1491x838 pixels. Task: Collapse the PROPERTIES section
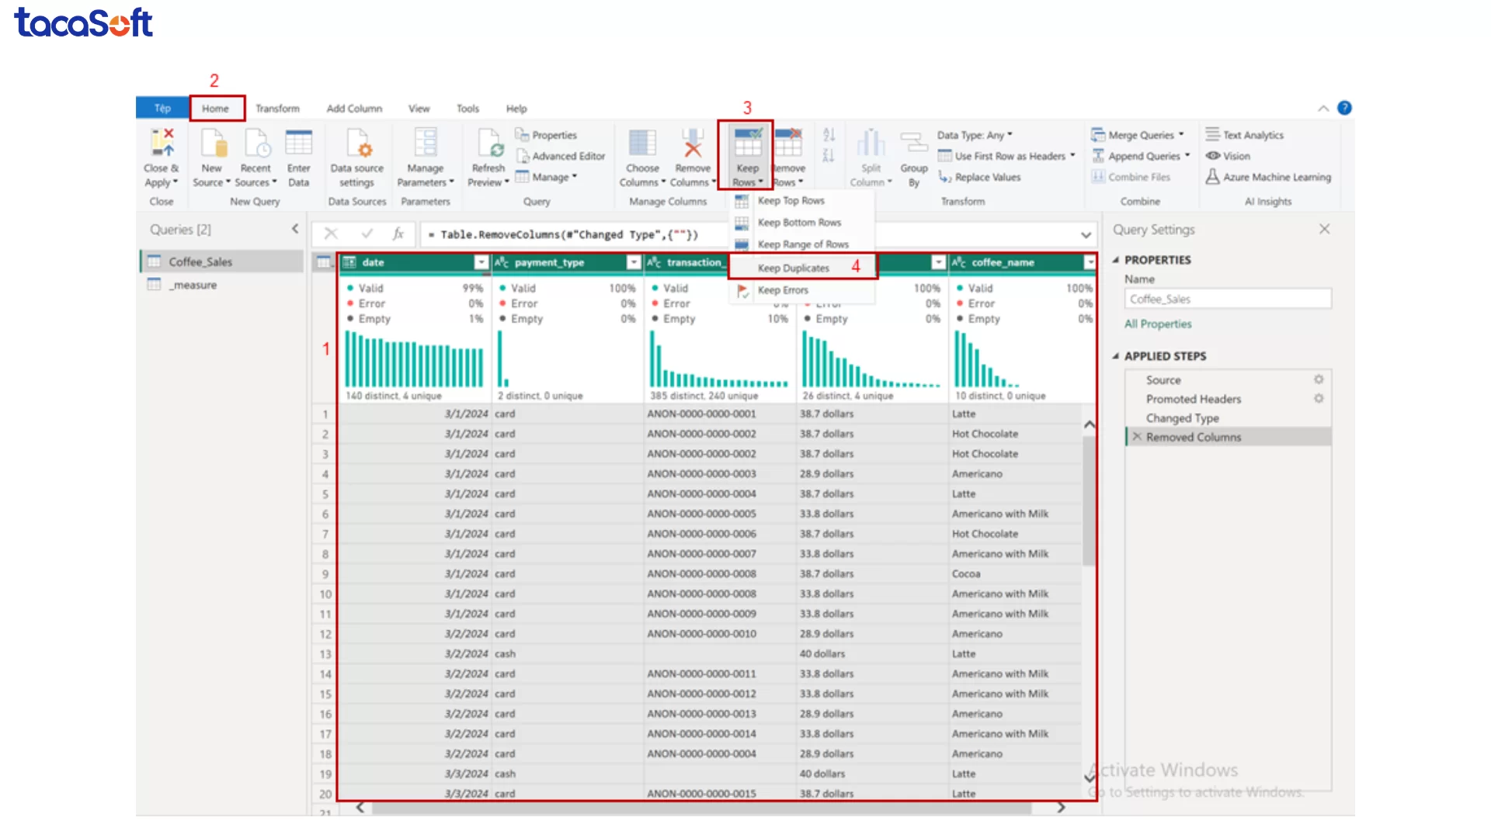point(1116,260)
